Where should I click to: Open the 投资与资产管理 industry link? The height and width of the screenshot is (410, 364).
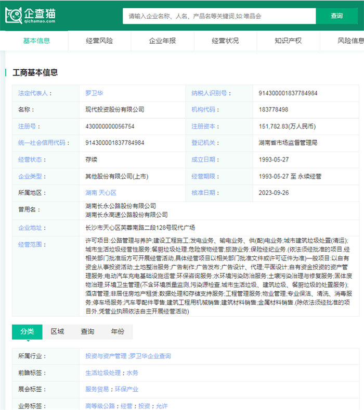pyautogui.click(x=106, y=356)
